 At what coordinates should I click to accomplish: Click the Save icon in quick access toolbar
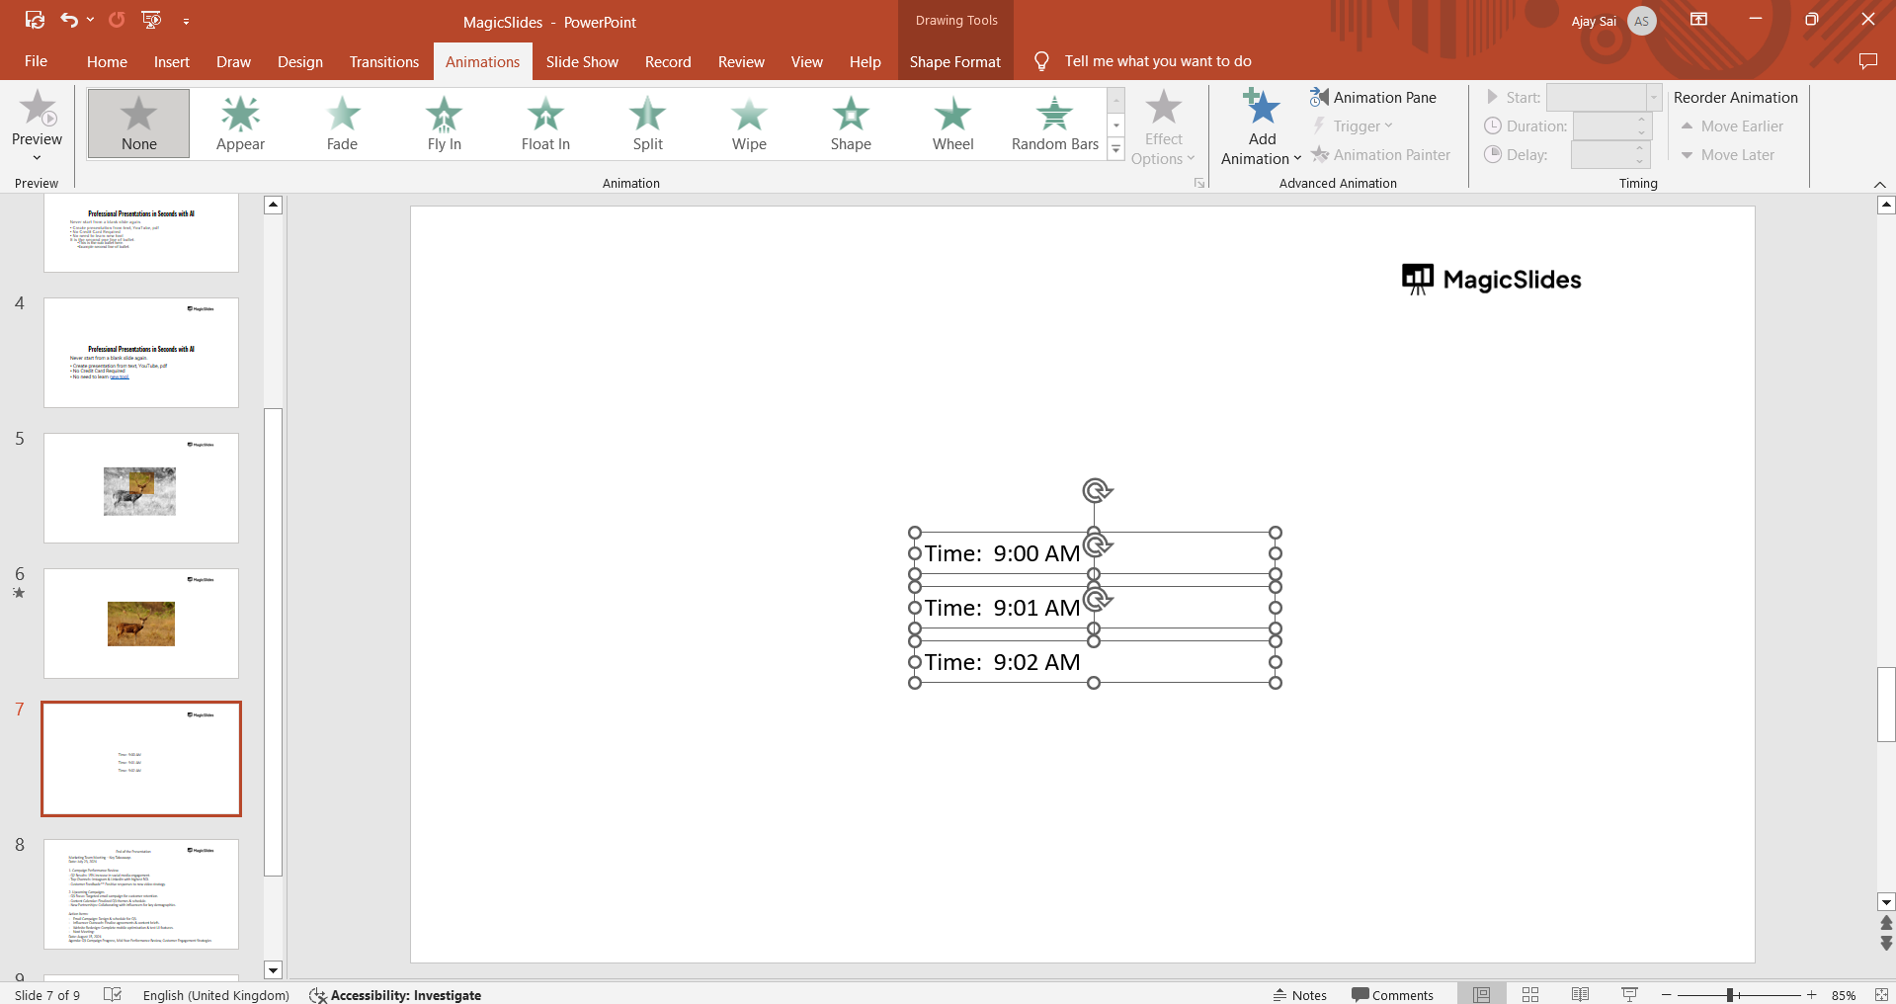pyautogui.click(x=35, y=20)
